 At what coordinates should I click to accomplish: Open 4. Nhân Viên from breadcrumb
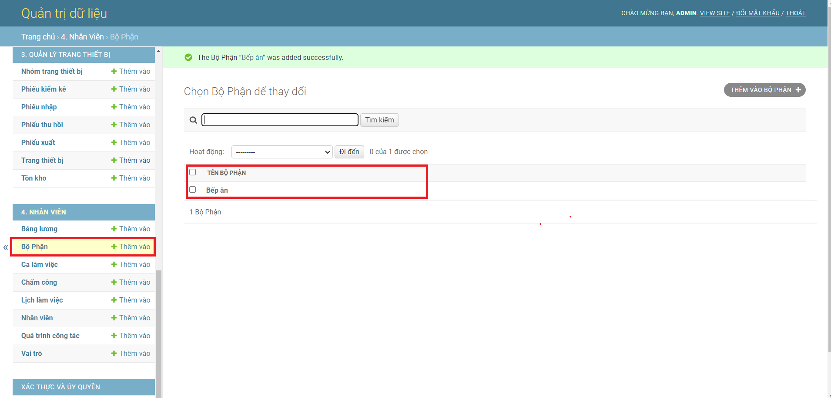pyautogui.click(x=82, y=36)
